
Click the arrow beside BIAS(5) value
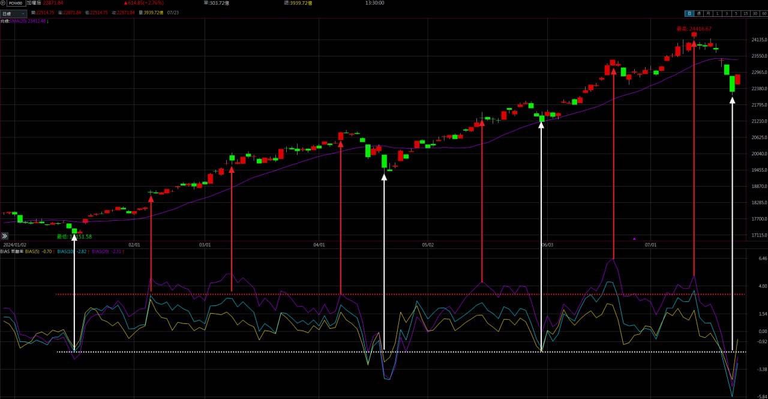click(55, 251)
